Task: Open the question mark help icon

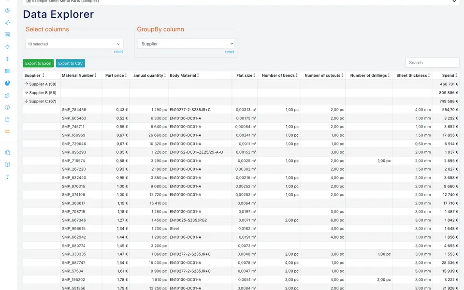Action: tap(7, 177)
